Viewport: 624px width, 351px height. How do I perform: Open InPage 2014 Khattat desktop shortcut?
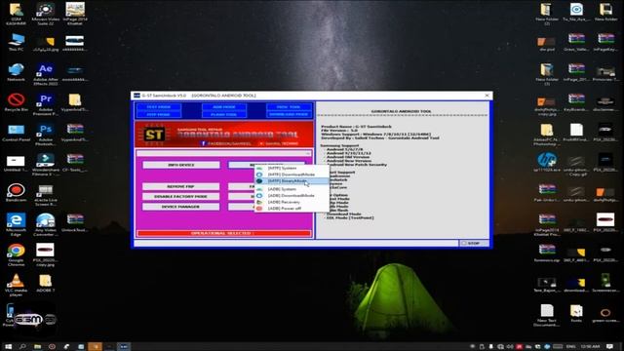coord(75,14)
